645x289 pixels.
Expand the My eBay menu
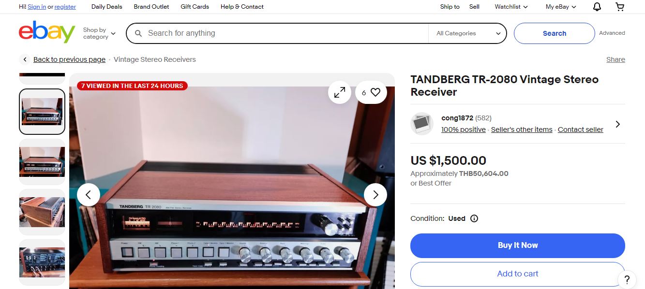pos(561,7)
